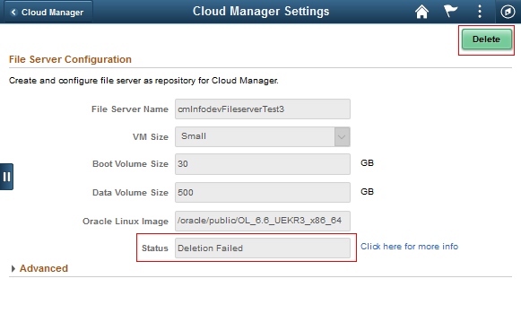521x331 pixels.
Task: Click the File Server Name field
Action: click(263, 109)
